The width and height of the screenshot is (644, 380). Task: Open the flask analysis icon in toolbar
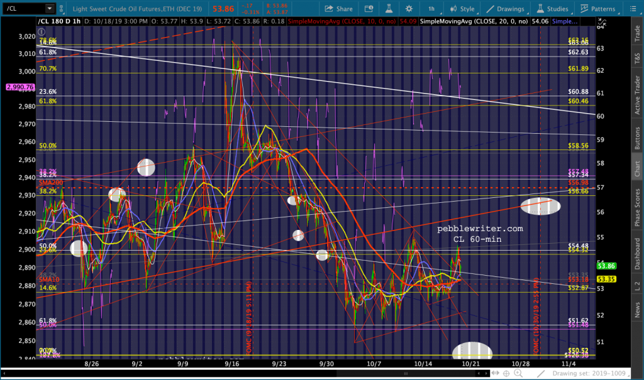(x=389, y=9)
